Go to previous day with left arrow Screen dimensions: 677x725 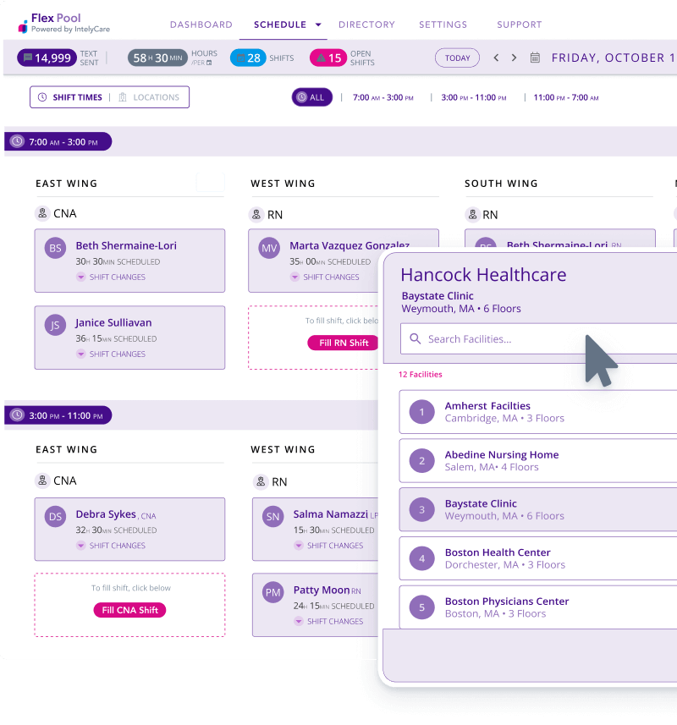pyautogui.click(x=496, y=58)
